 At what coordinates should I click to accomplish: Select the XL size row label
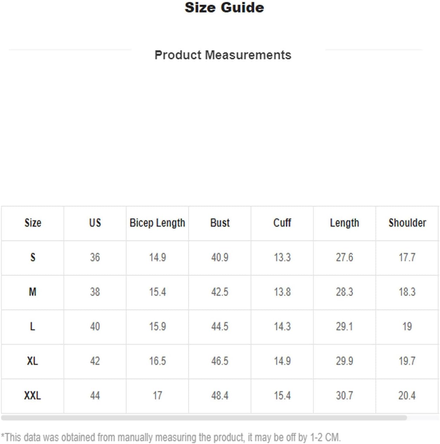point(33,361)
